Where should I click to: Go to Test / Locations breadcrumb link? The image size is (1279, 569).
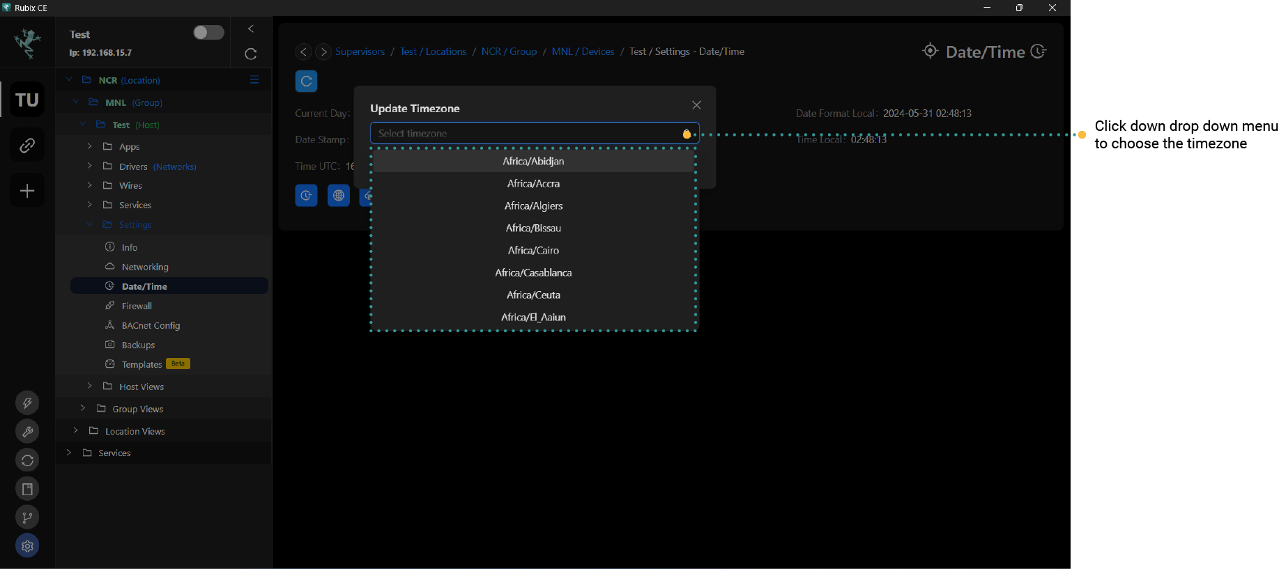(x=433, y=52)
